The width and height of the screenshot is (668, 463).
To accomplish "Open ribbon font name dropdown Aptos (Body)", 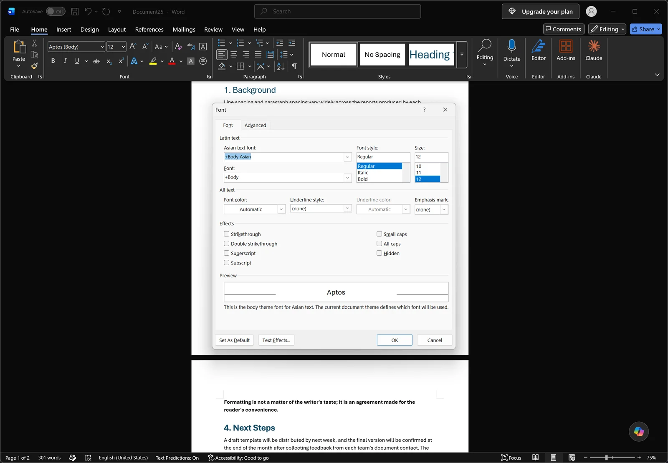I will click(102, 47).
